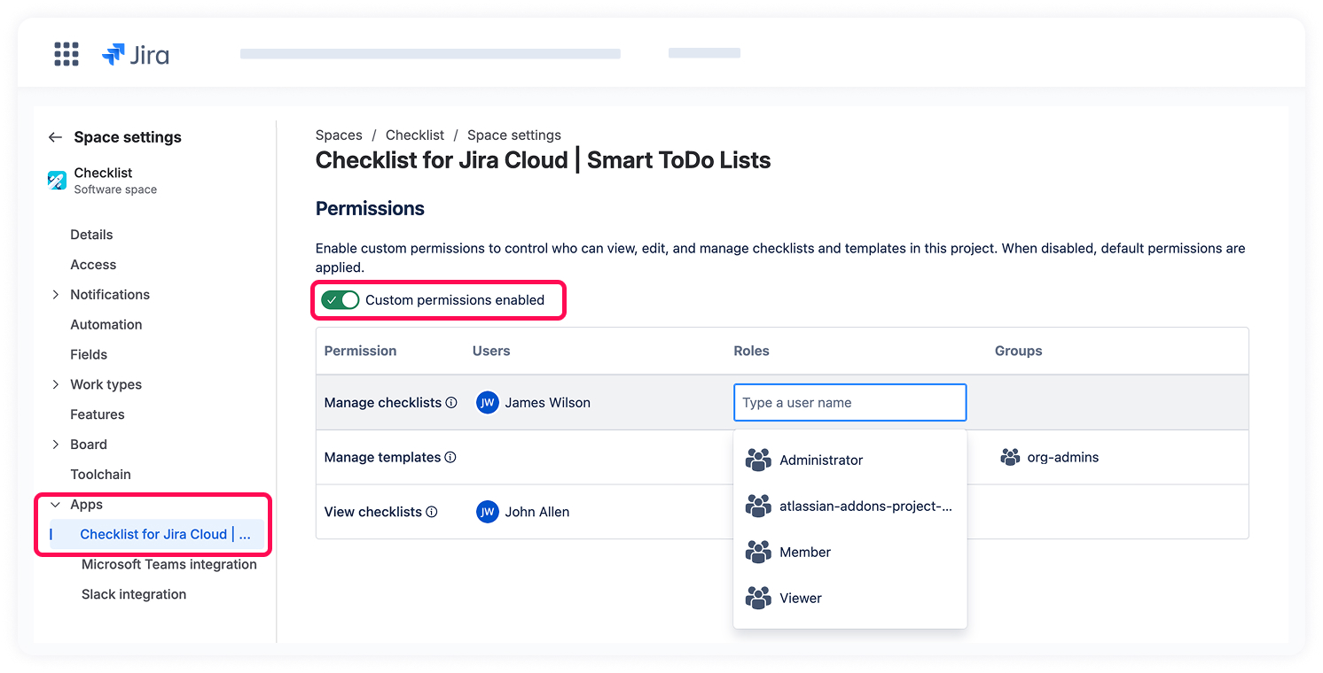The height and width of the screenshot is (673, 1323).
Task: Click the roles input for Manage checklists
Action: [x=849, y=403]
